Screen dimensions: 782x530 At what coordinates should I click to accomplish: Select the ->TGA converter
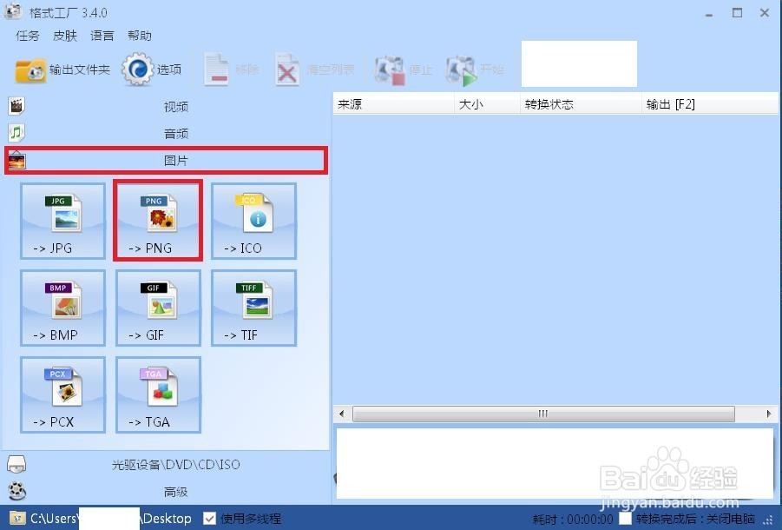[157, 394]
